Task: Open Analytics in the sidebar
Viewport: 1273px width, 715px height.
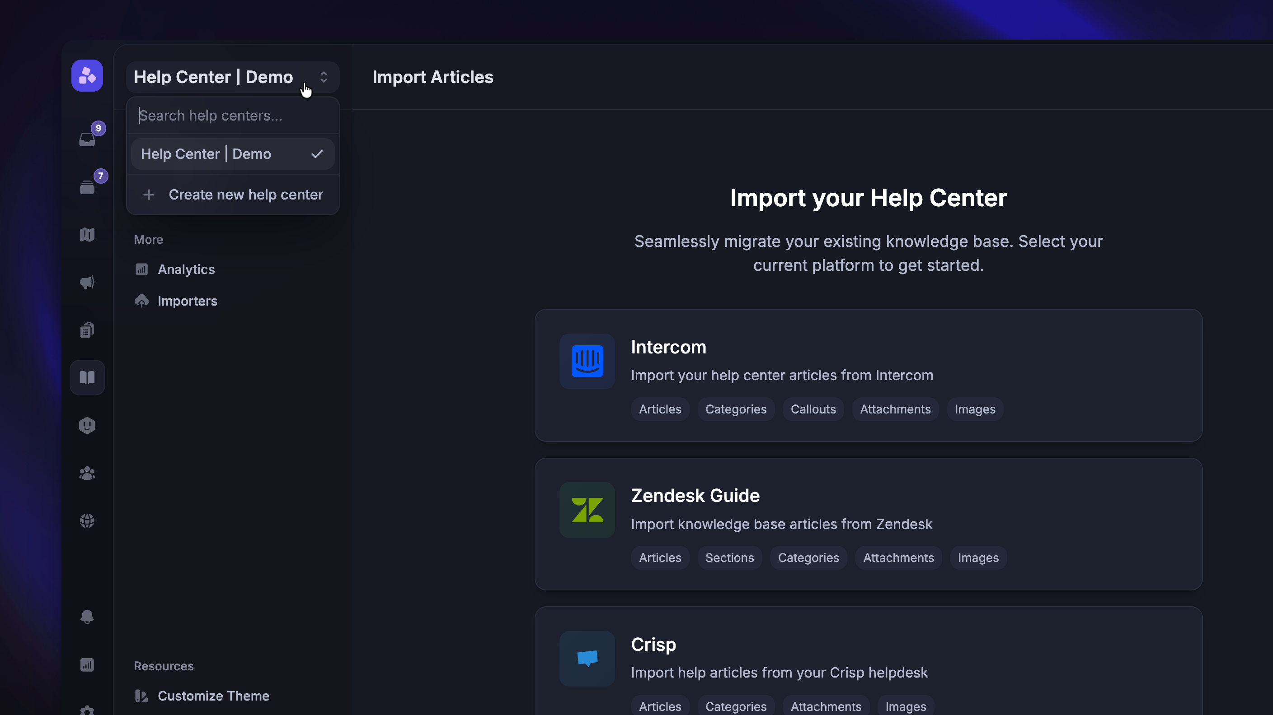Action: tap(174, 269)
